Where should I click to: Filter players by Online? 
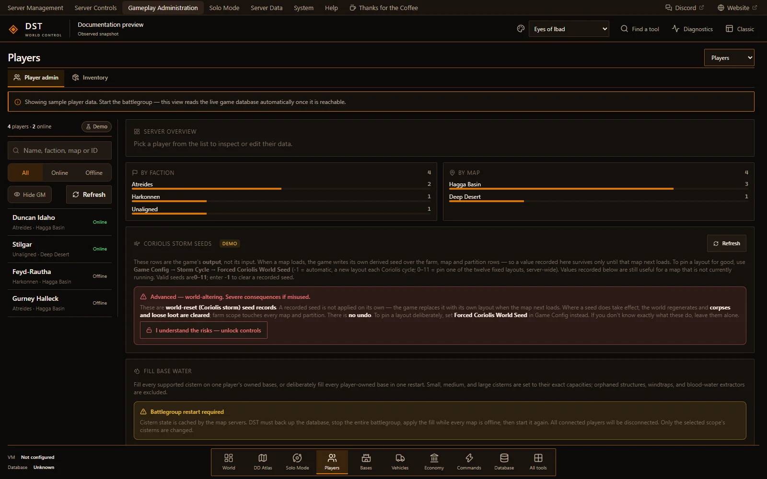tap(59, 173)
